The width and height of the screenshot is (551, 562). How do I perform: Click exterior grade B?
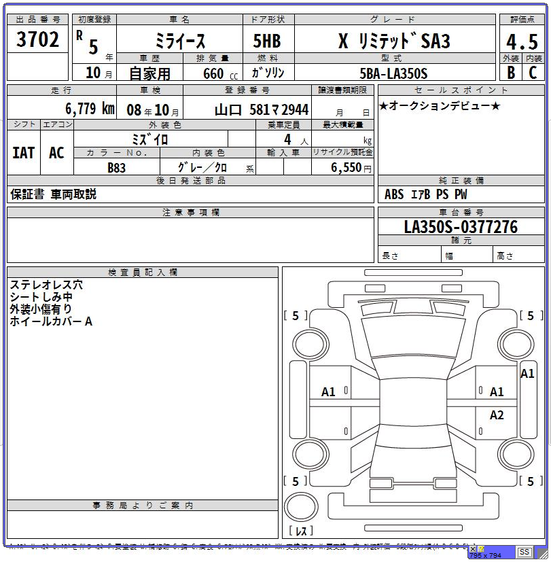511,73
